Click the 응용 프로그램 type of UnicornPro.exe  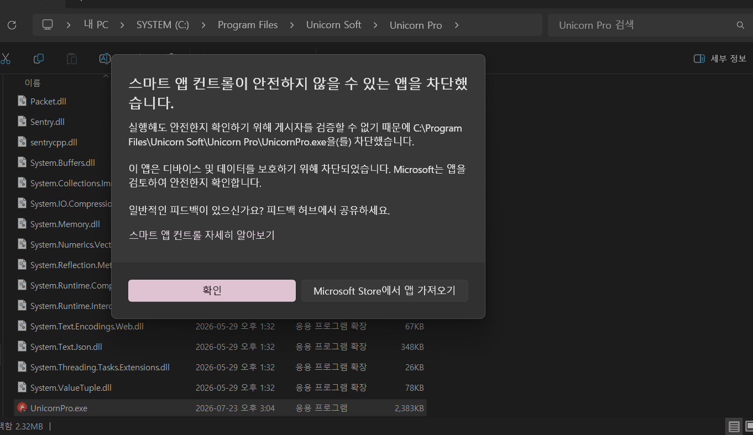321,408
